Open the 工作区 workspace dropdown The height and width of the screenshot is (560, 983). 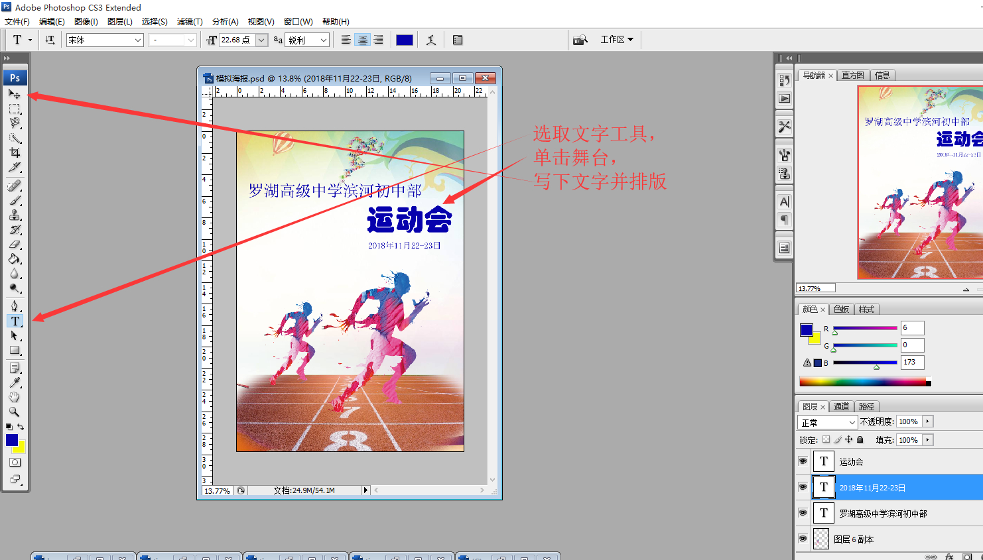point(617,40)
